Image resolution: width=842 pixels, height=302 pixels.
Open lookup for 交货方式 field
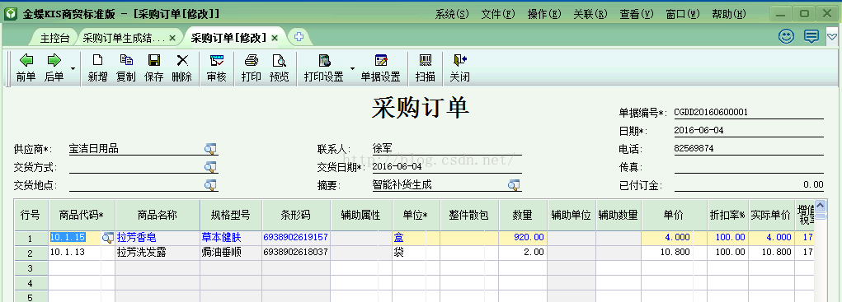210,167
